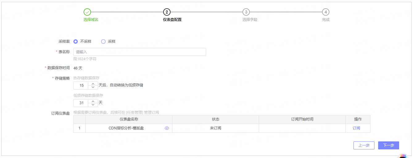Image resolution: width=413 pixels, height=158 pixels.
Task: Click the 下一步 button
Action: (x=388, y=145)
